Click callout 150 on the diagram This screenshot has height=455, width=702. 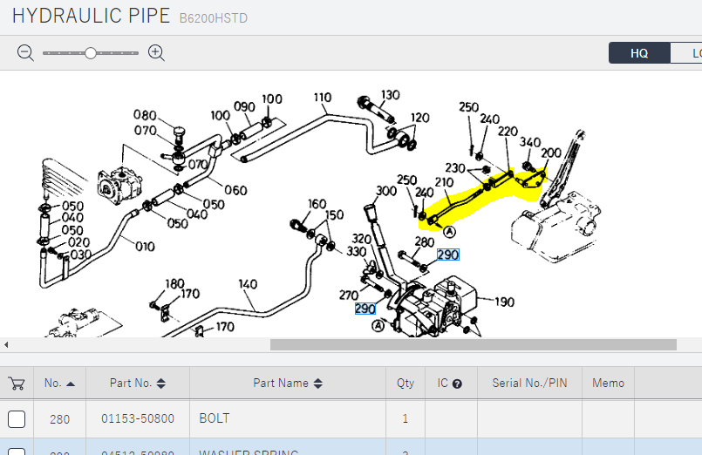[x=335, y=214]
